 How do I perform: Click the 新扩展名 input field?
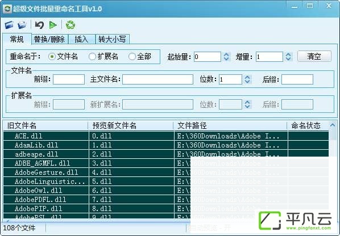[x=157, y=104]
